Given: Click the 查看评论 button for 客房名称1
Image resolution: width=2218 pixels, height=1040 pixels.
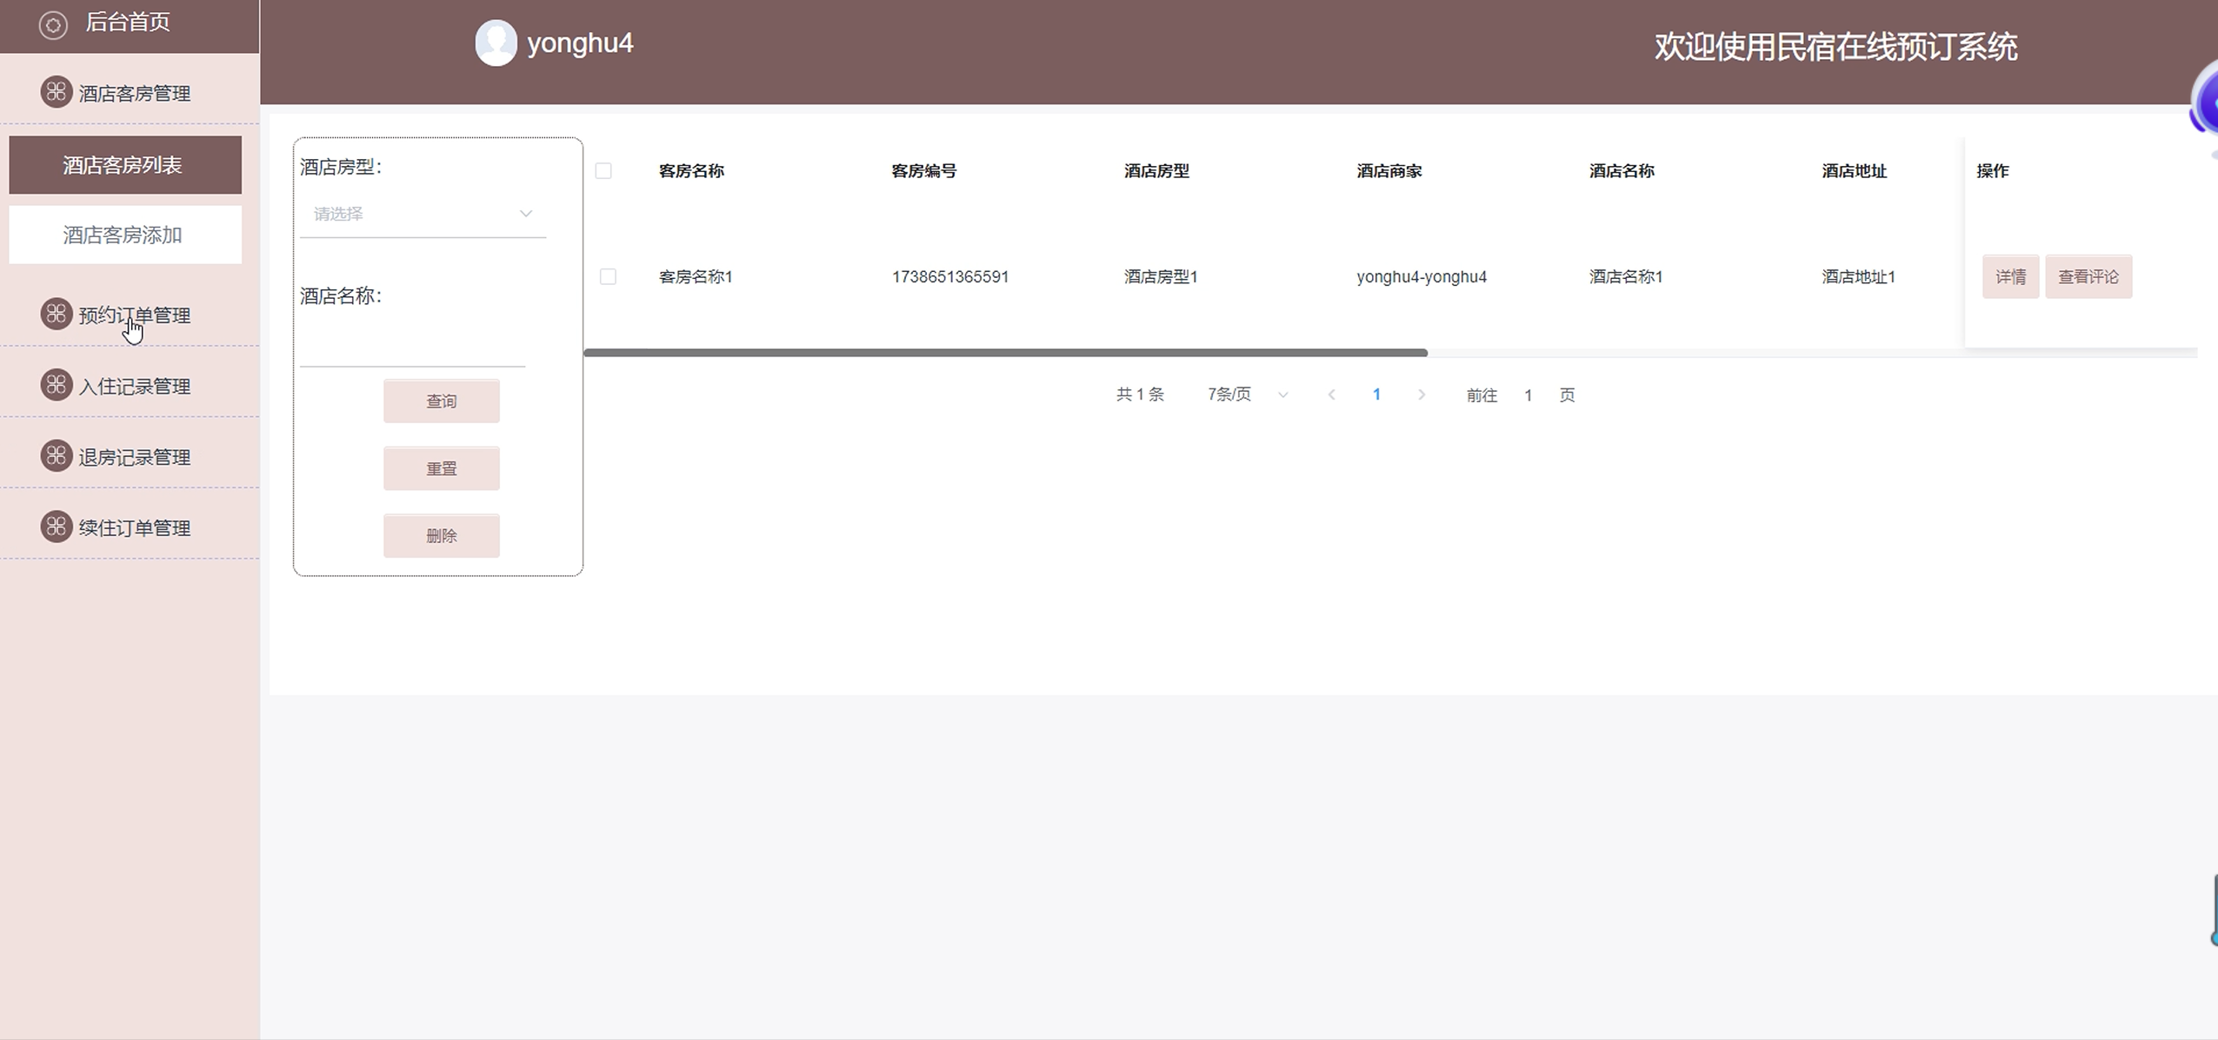Looking at the screenshot, I should coord(2088,277).
